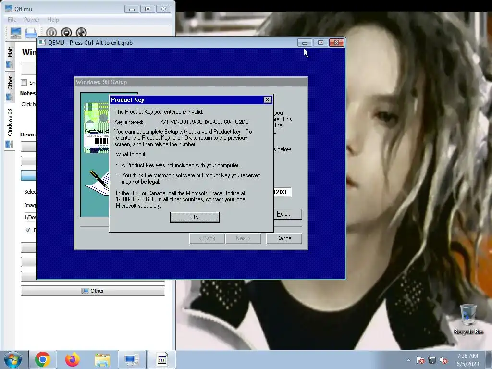Click the new virtual machine computer icon in QtEmu toolbar

pos(15,32)
